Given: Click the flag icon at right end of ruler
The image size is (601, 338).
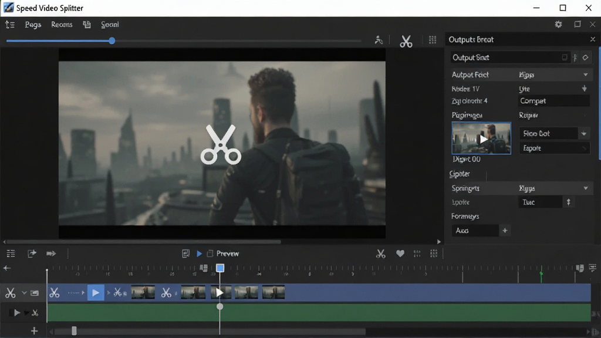Looking at the screenshot, I should (579, 268).
